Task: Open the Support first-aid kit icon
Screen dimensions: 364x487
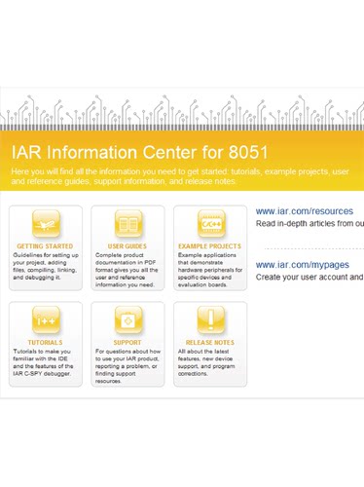Action: (x=128, y=320)
